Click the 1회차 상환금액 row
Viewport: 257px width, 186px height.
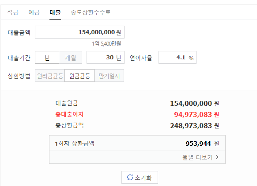pos(137,143)
